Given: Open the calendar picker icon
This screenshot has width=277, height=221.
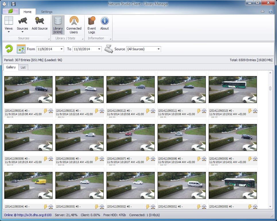Looking at the screenshot, I should (21, 49).
